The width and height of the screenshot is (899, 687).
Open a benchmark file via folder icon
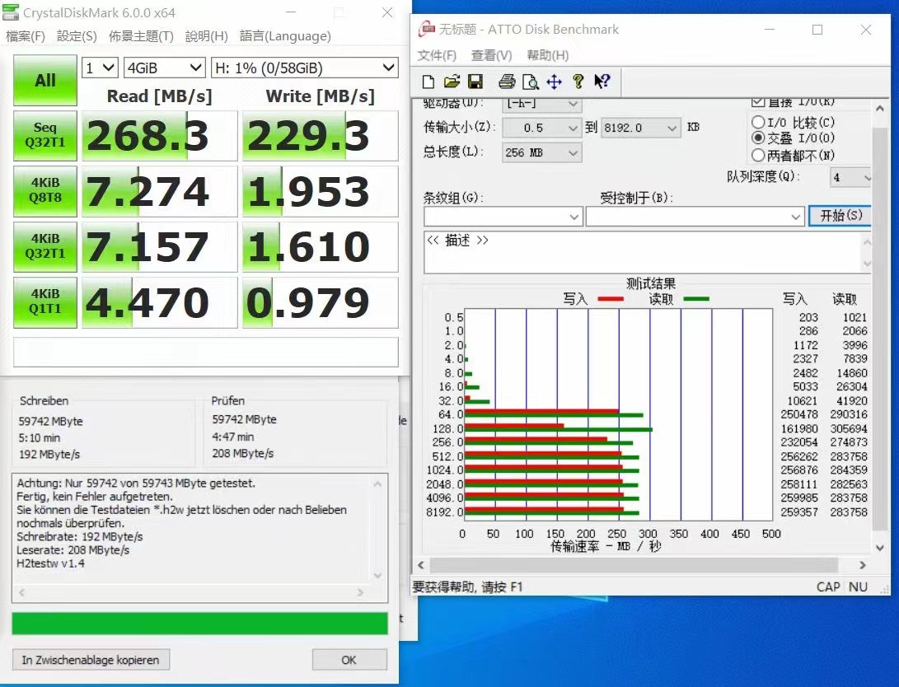click(x=451, y=82)
